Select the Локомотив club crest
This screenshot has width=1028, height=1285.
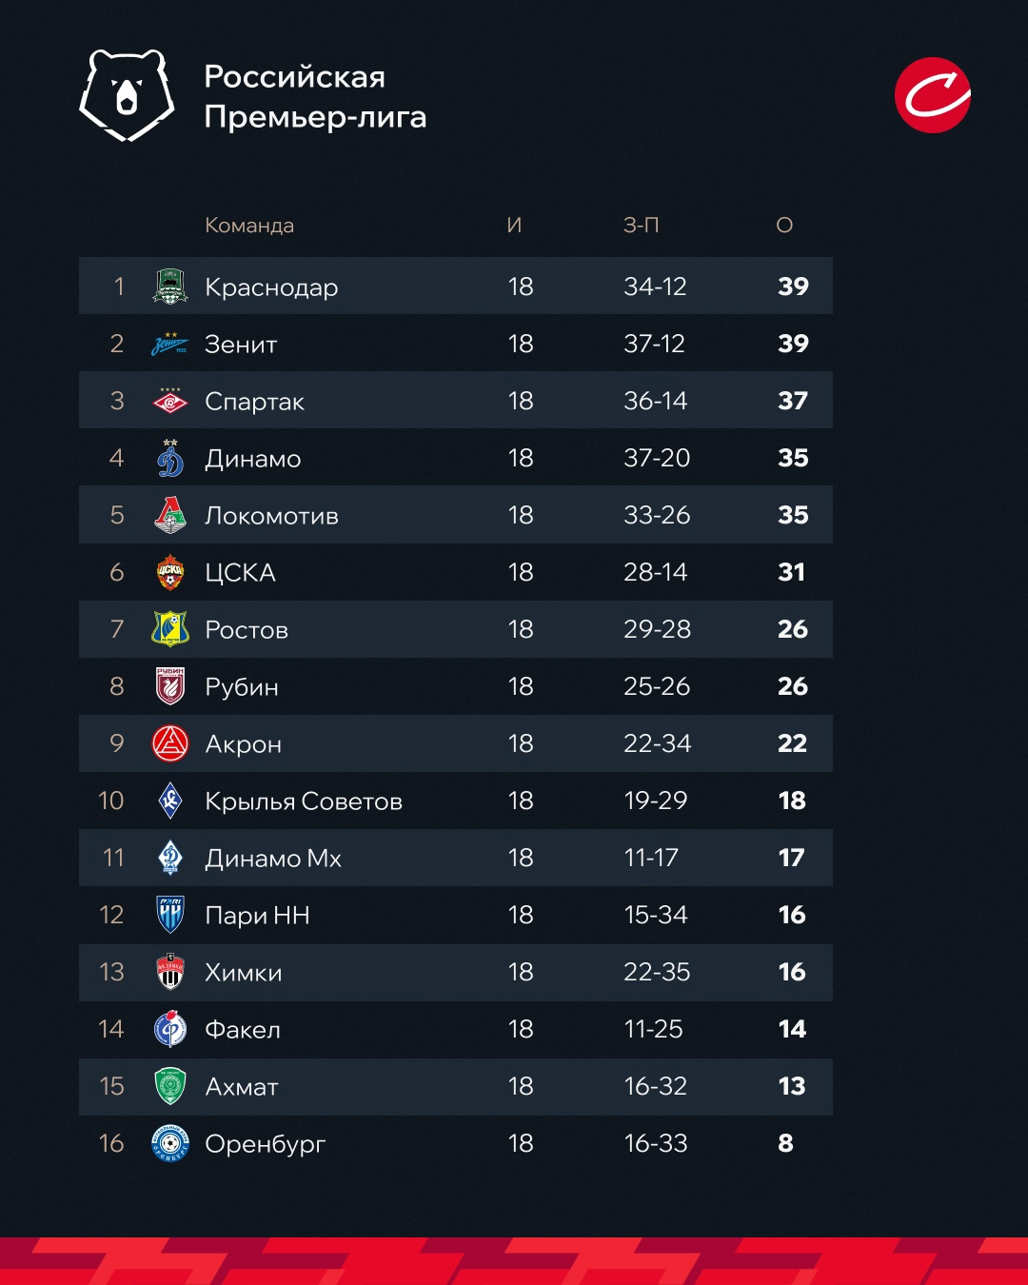[x=170, y=515]
